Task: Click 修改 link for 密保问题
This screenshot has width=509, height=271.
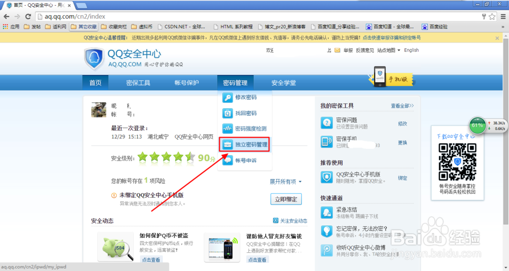Action: (403, 124)
